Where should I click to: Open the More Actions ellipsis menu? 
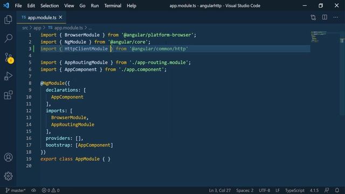335,17
